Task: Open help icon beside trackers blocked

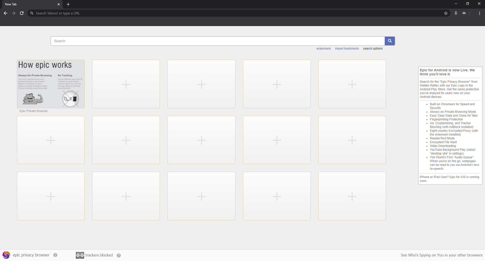Action: click(119, 255)
